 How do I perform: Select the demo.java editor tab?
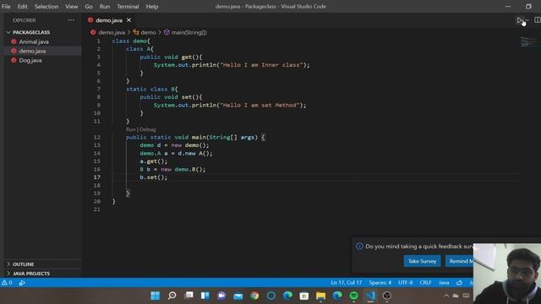[109, 20]
